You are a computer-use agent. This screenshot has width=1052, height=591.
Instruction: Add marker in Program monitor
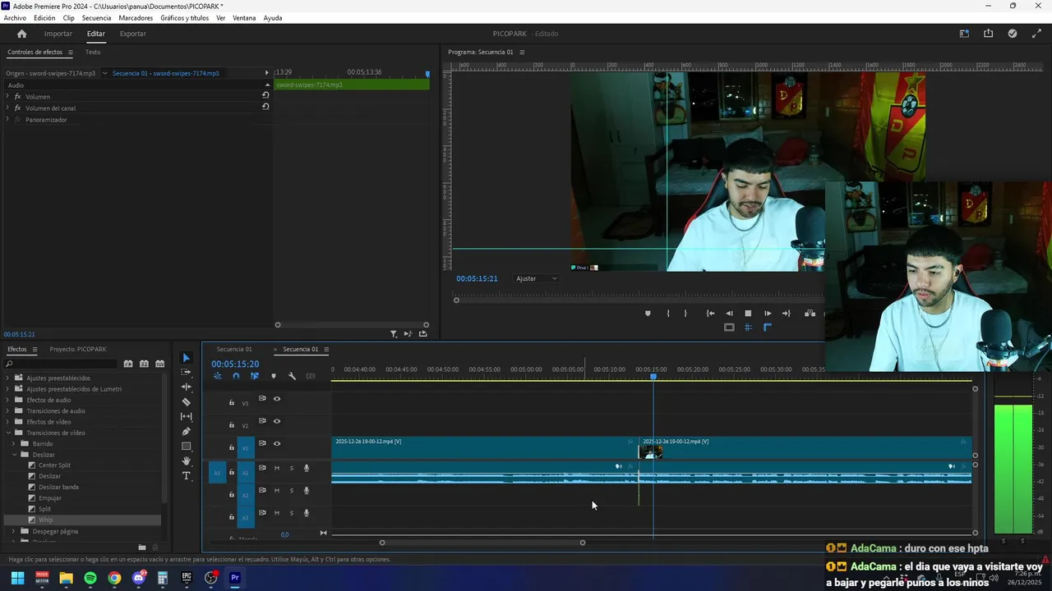pos(648,314)
